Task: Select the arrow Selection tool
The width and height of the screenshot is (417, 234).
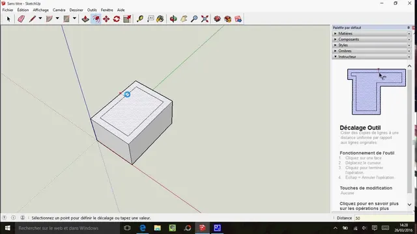Action: 8,19
